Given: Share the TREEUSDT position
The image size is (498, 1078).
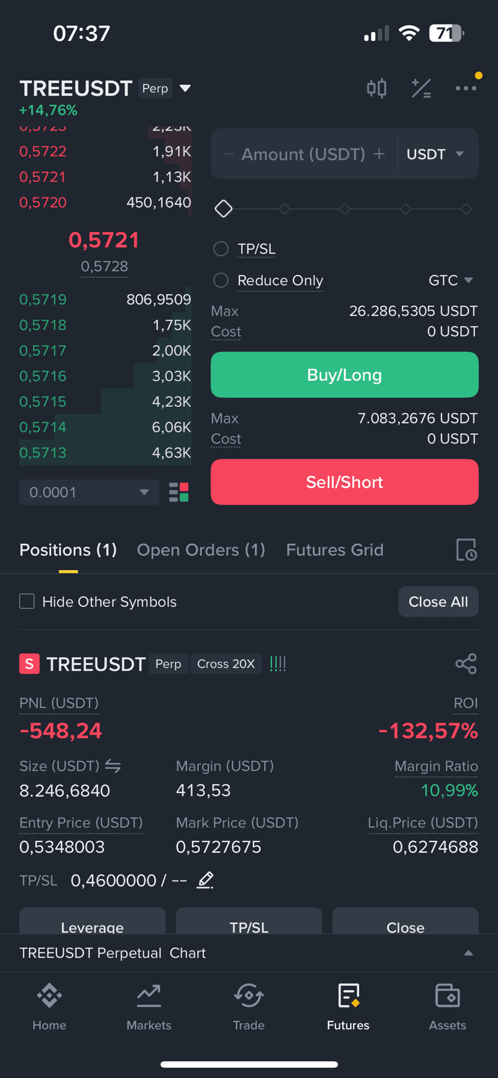Looking at the screenshot, I should point(466,664).
